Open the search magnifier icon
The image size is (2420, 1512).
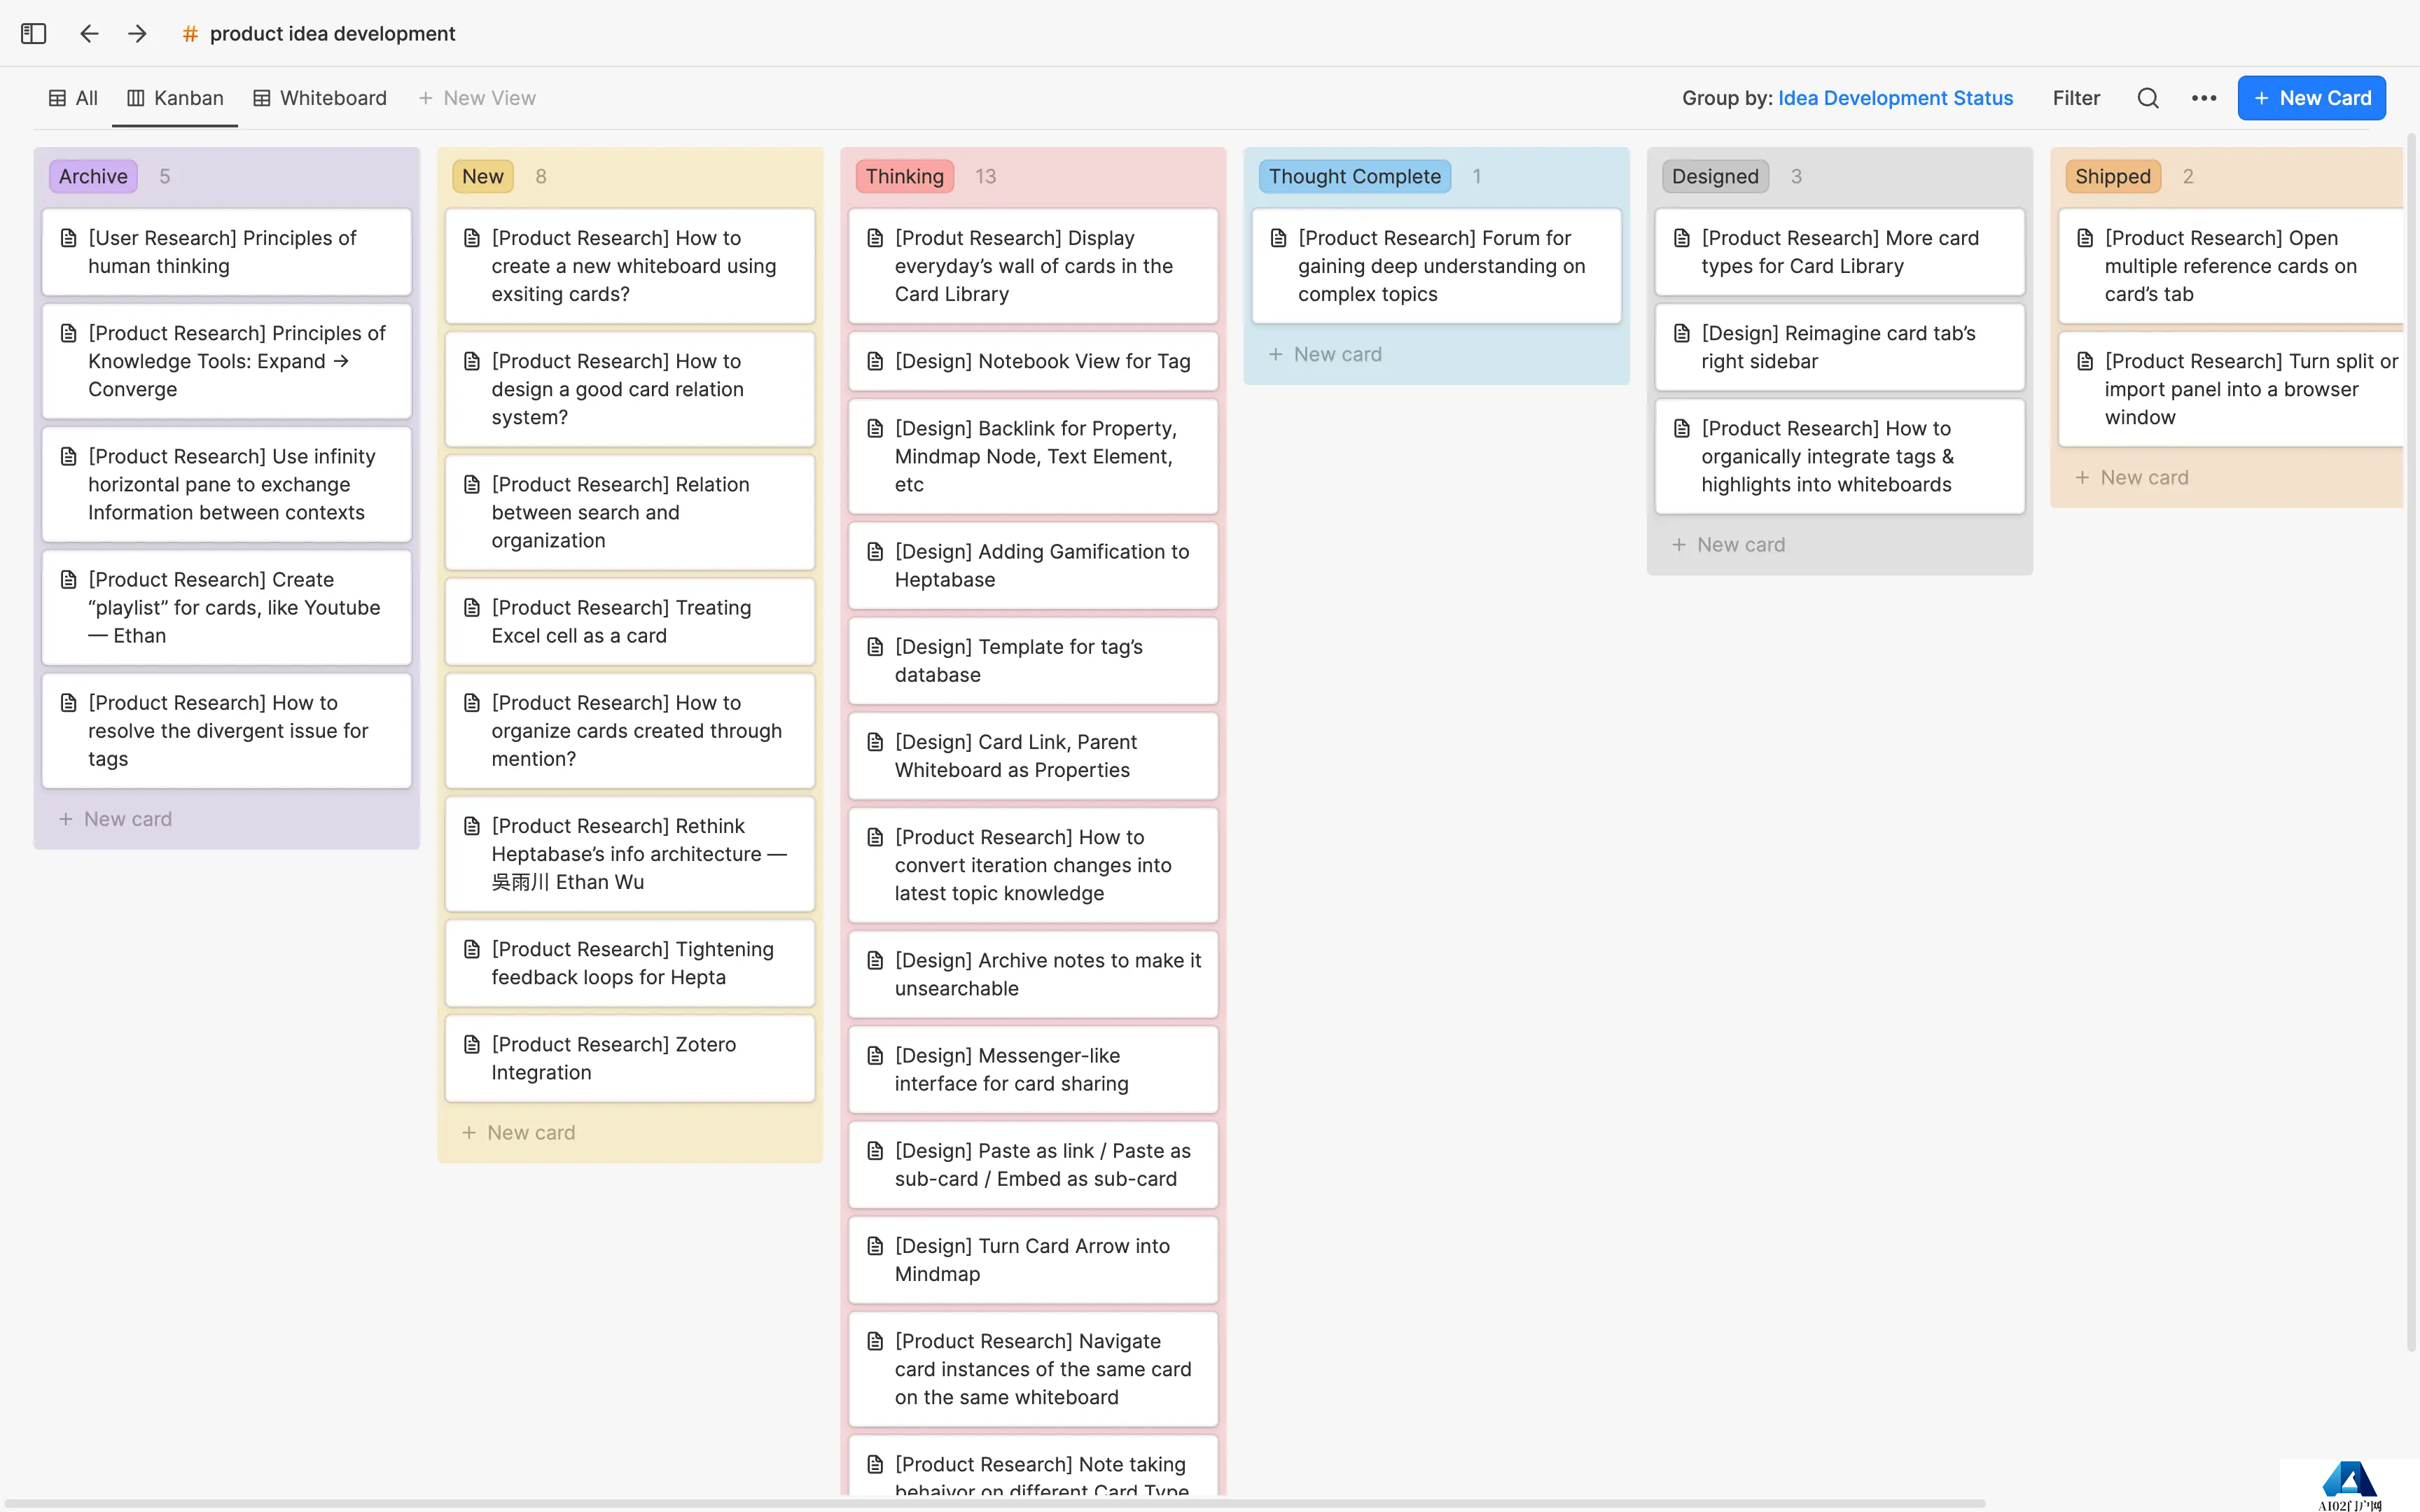pos(2148,98)
